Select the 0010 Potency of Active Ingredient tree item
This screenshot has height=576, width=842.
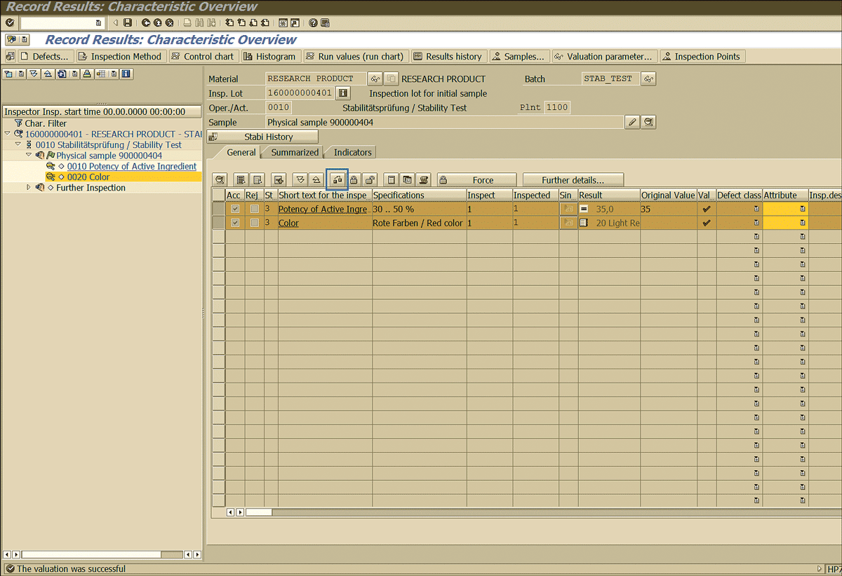(132, 166)
